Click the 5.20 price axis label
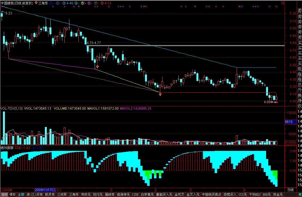Viewport: 302px width, 197px height. point(293,14)
